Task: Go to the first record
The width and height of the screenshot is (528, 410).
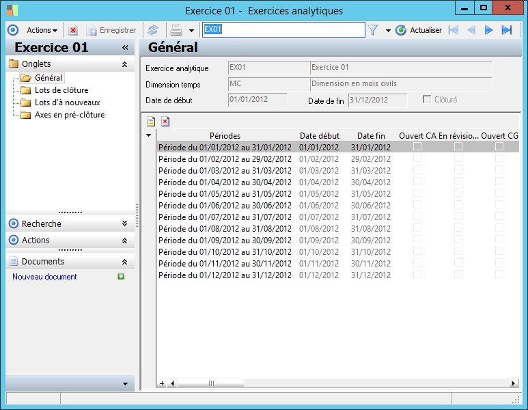Action: coord(454,30)
